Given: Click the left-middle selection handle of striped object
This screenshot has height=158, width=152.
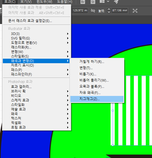Looking at the screenshot, I should point(113,111).
